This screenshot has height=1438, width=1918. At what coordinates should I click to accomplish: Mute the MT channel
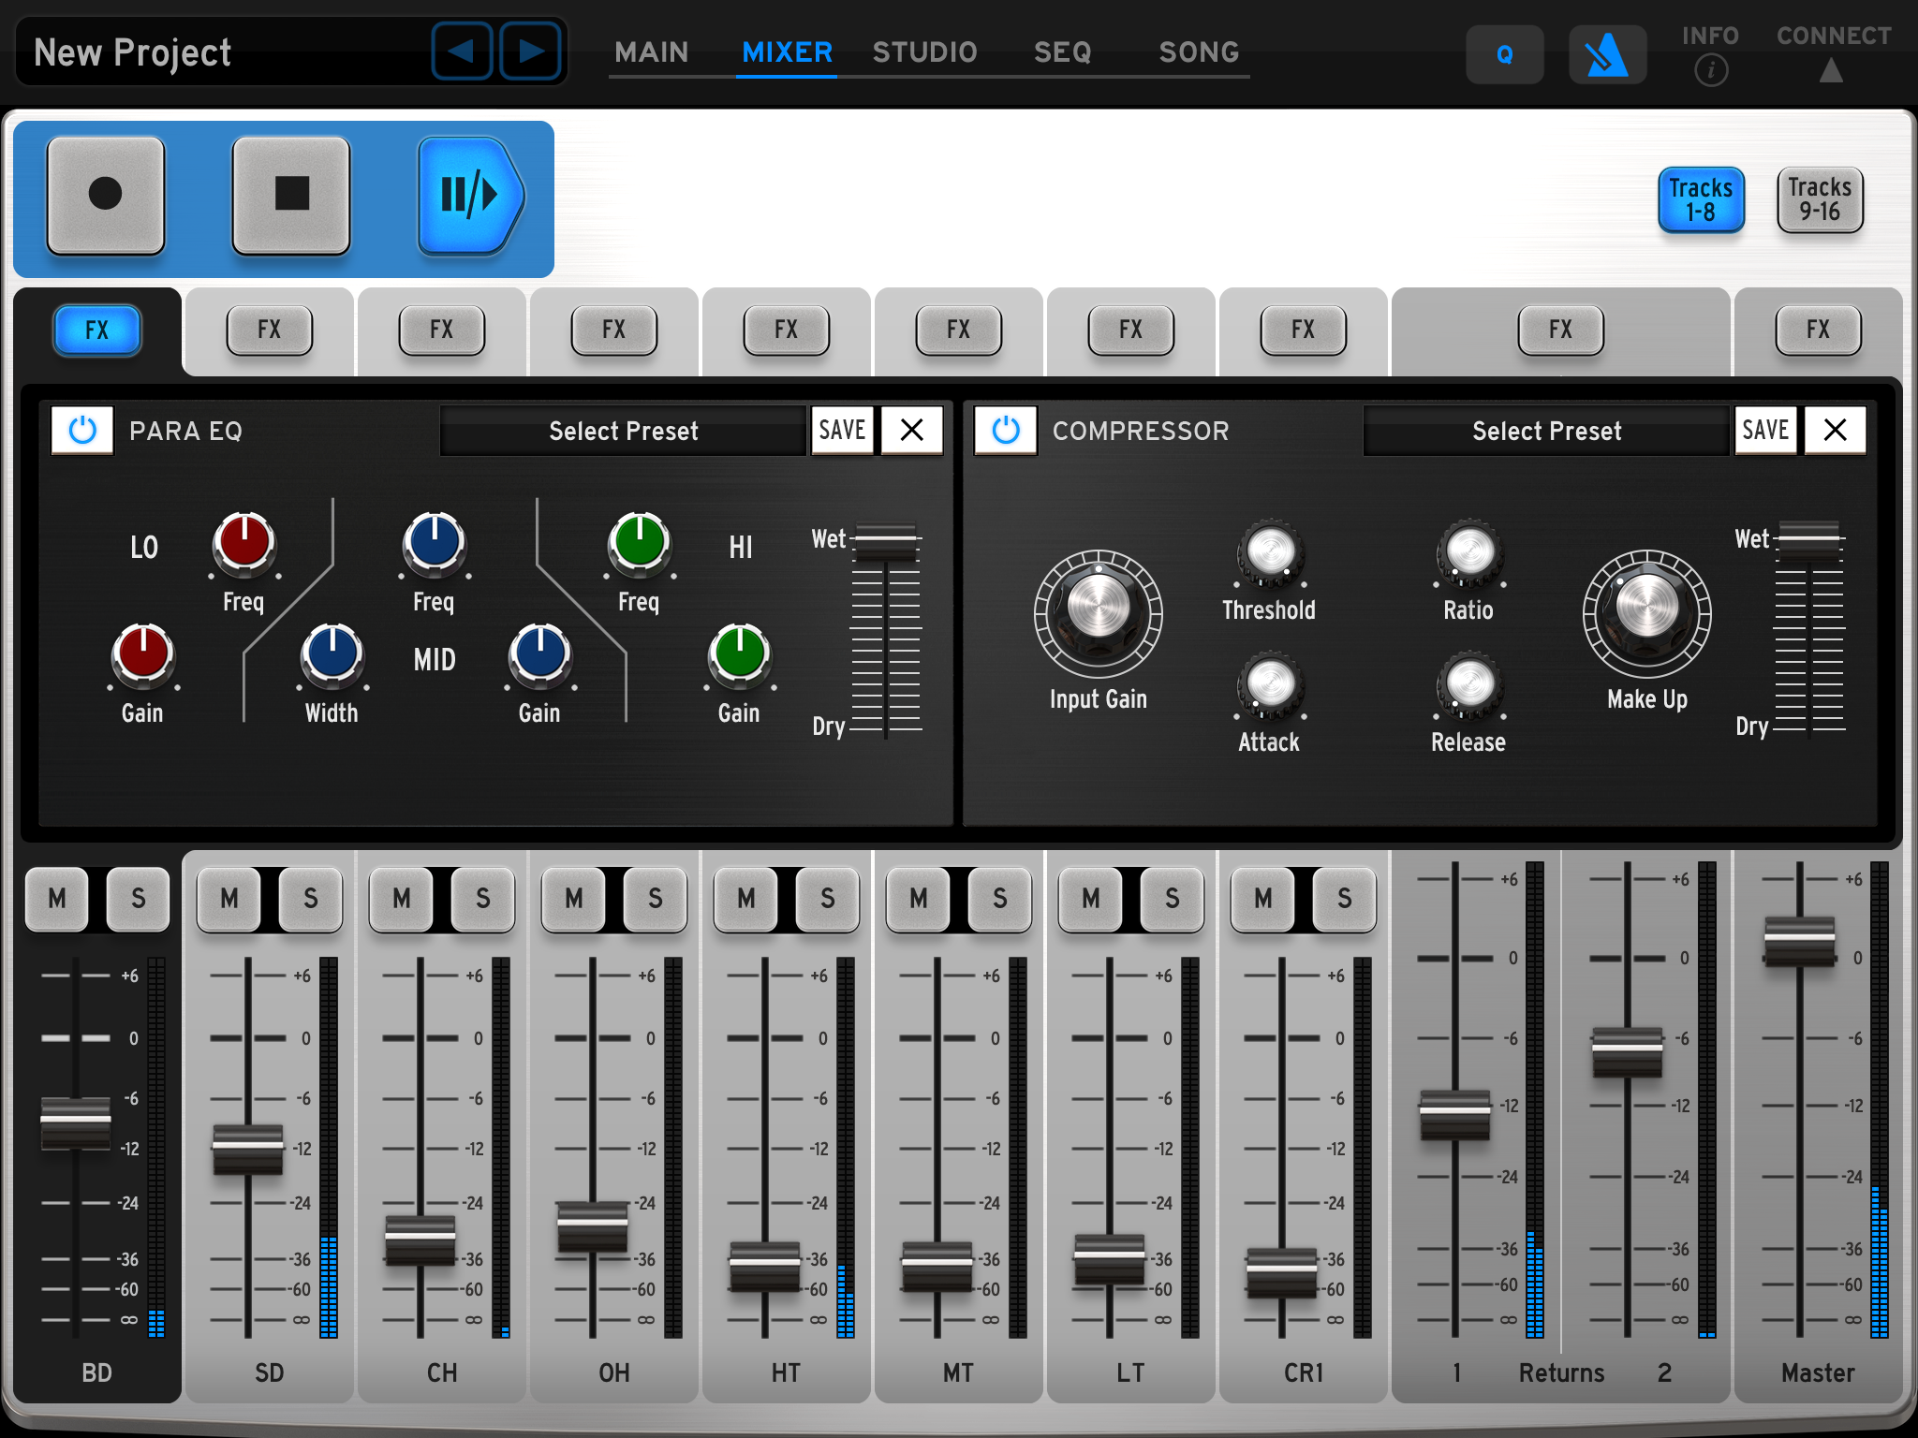pos(919,899)
